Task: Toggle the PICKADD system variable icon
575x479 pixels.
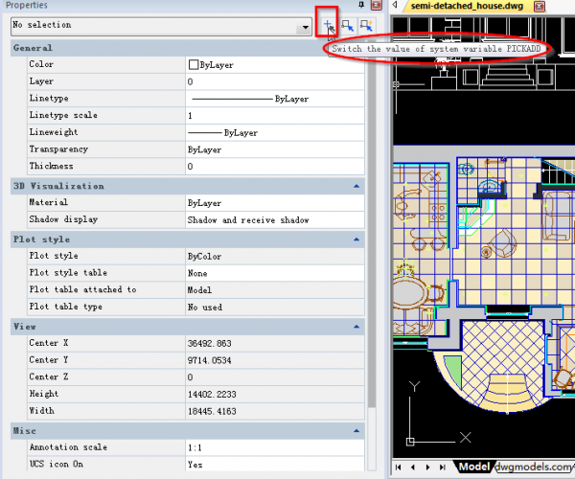Action: point(329,26)
